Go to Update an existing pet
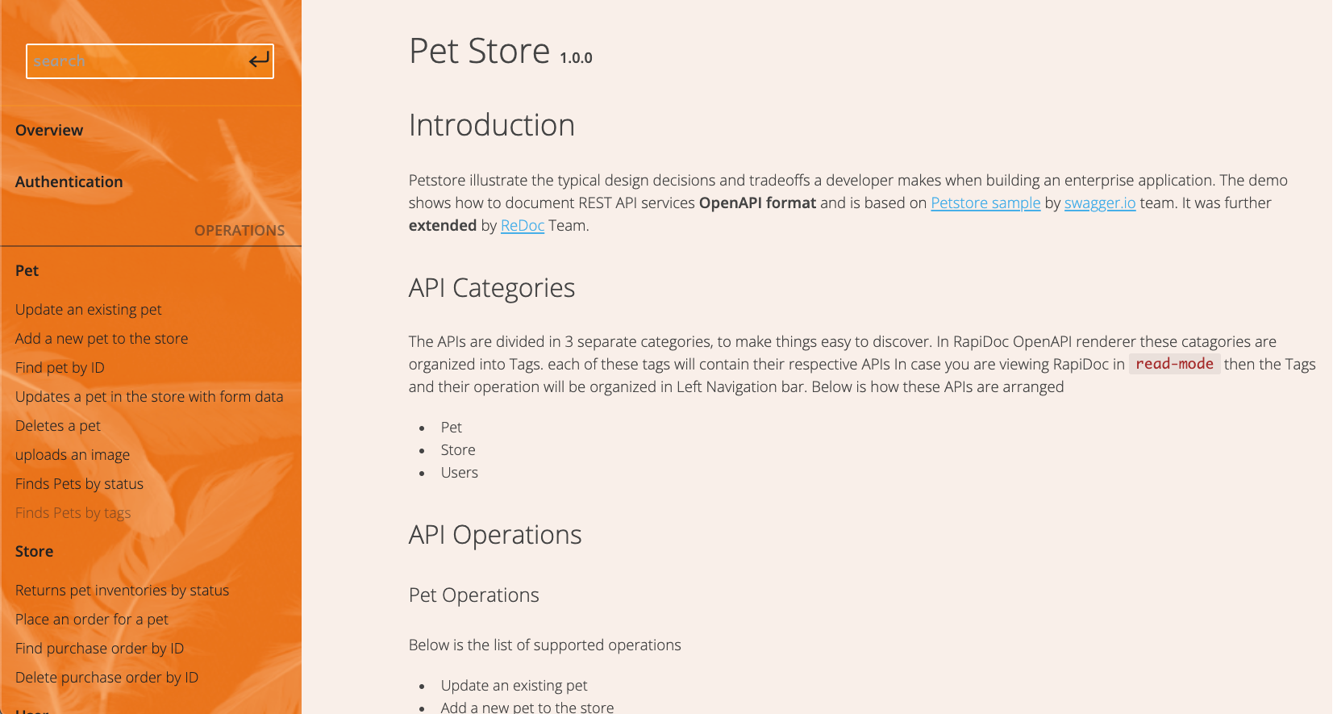The height and width of the screenshot is (714, 1333). (x=89, y=309)
